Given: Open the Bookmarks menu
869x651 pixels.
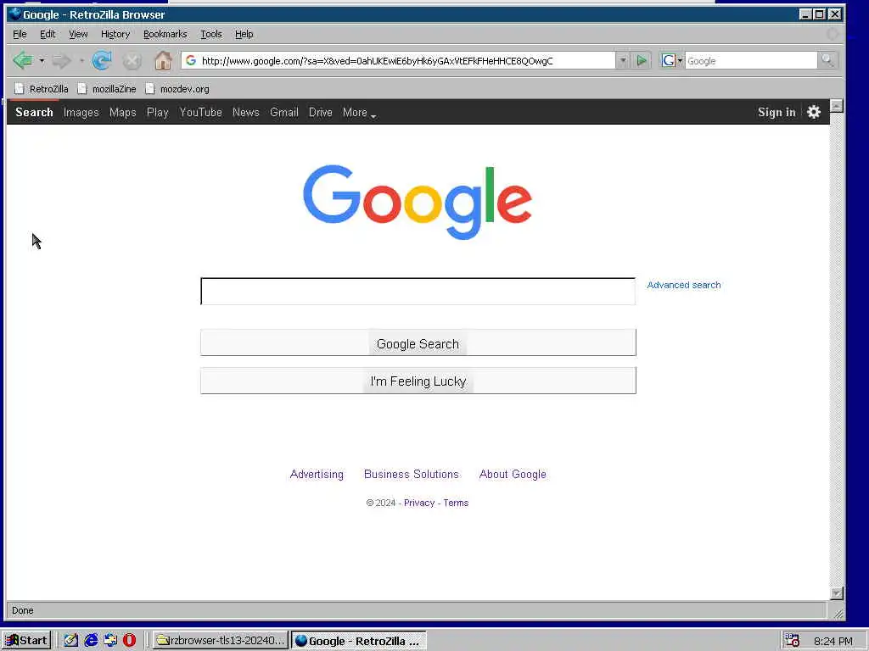Looking at the screenshot, I should (165, 34).
